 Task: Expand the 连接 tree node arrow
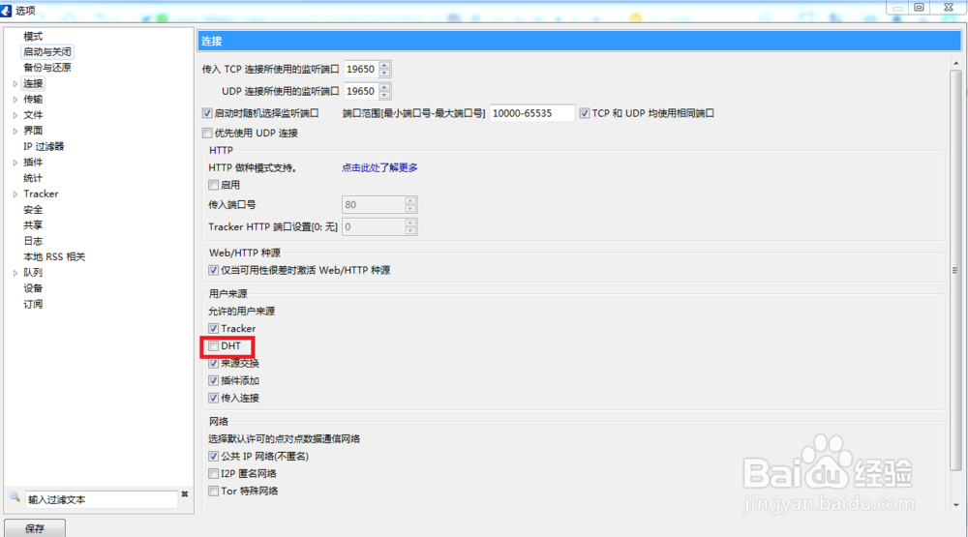coord(15,84)
